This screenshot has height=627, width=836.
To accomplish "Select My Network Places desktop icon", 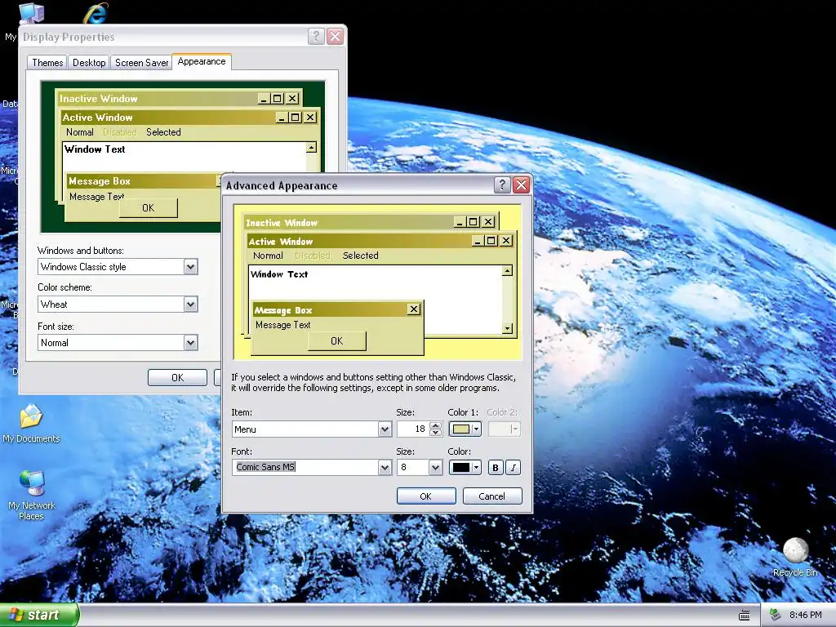I will coord(31,496).
